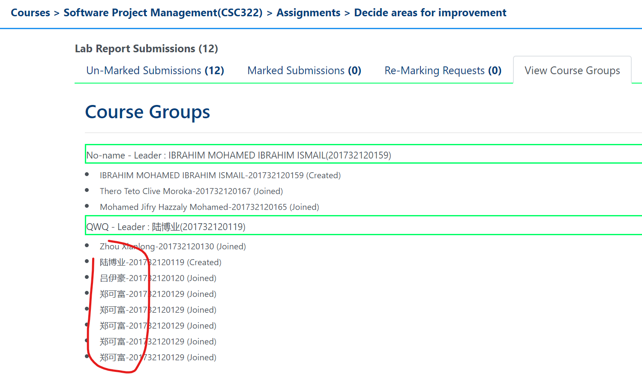The width and height of the screenshot is (642, 374).
Task: Click the 'Decide areas for improvement' breadcrumb
Action: pyautogui.click(x=430, y=13)
